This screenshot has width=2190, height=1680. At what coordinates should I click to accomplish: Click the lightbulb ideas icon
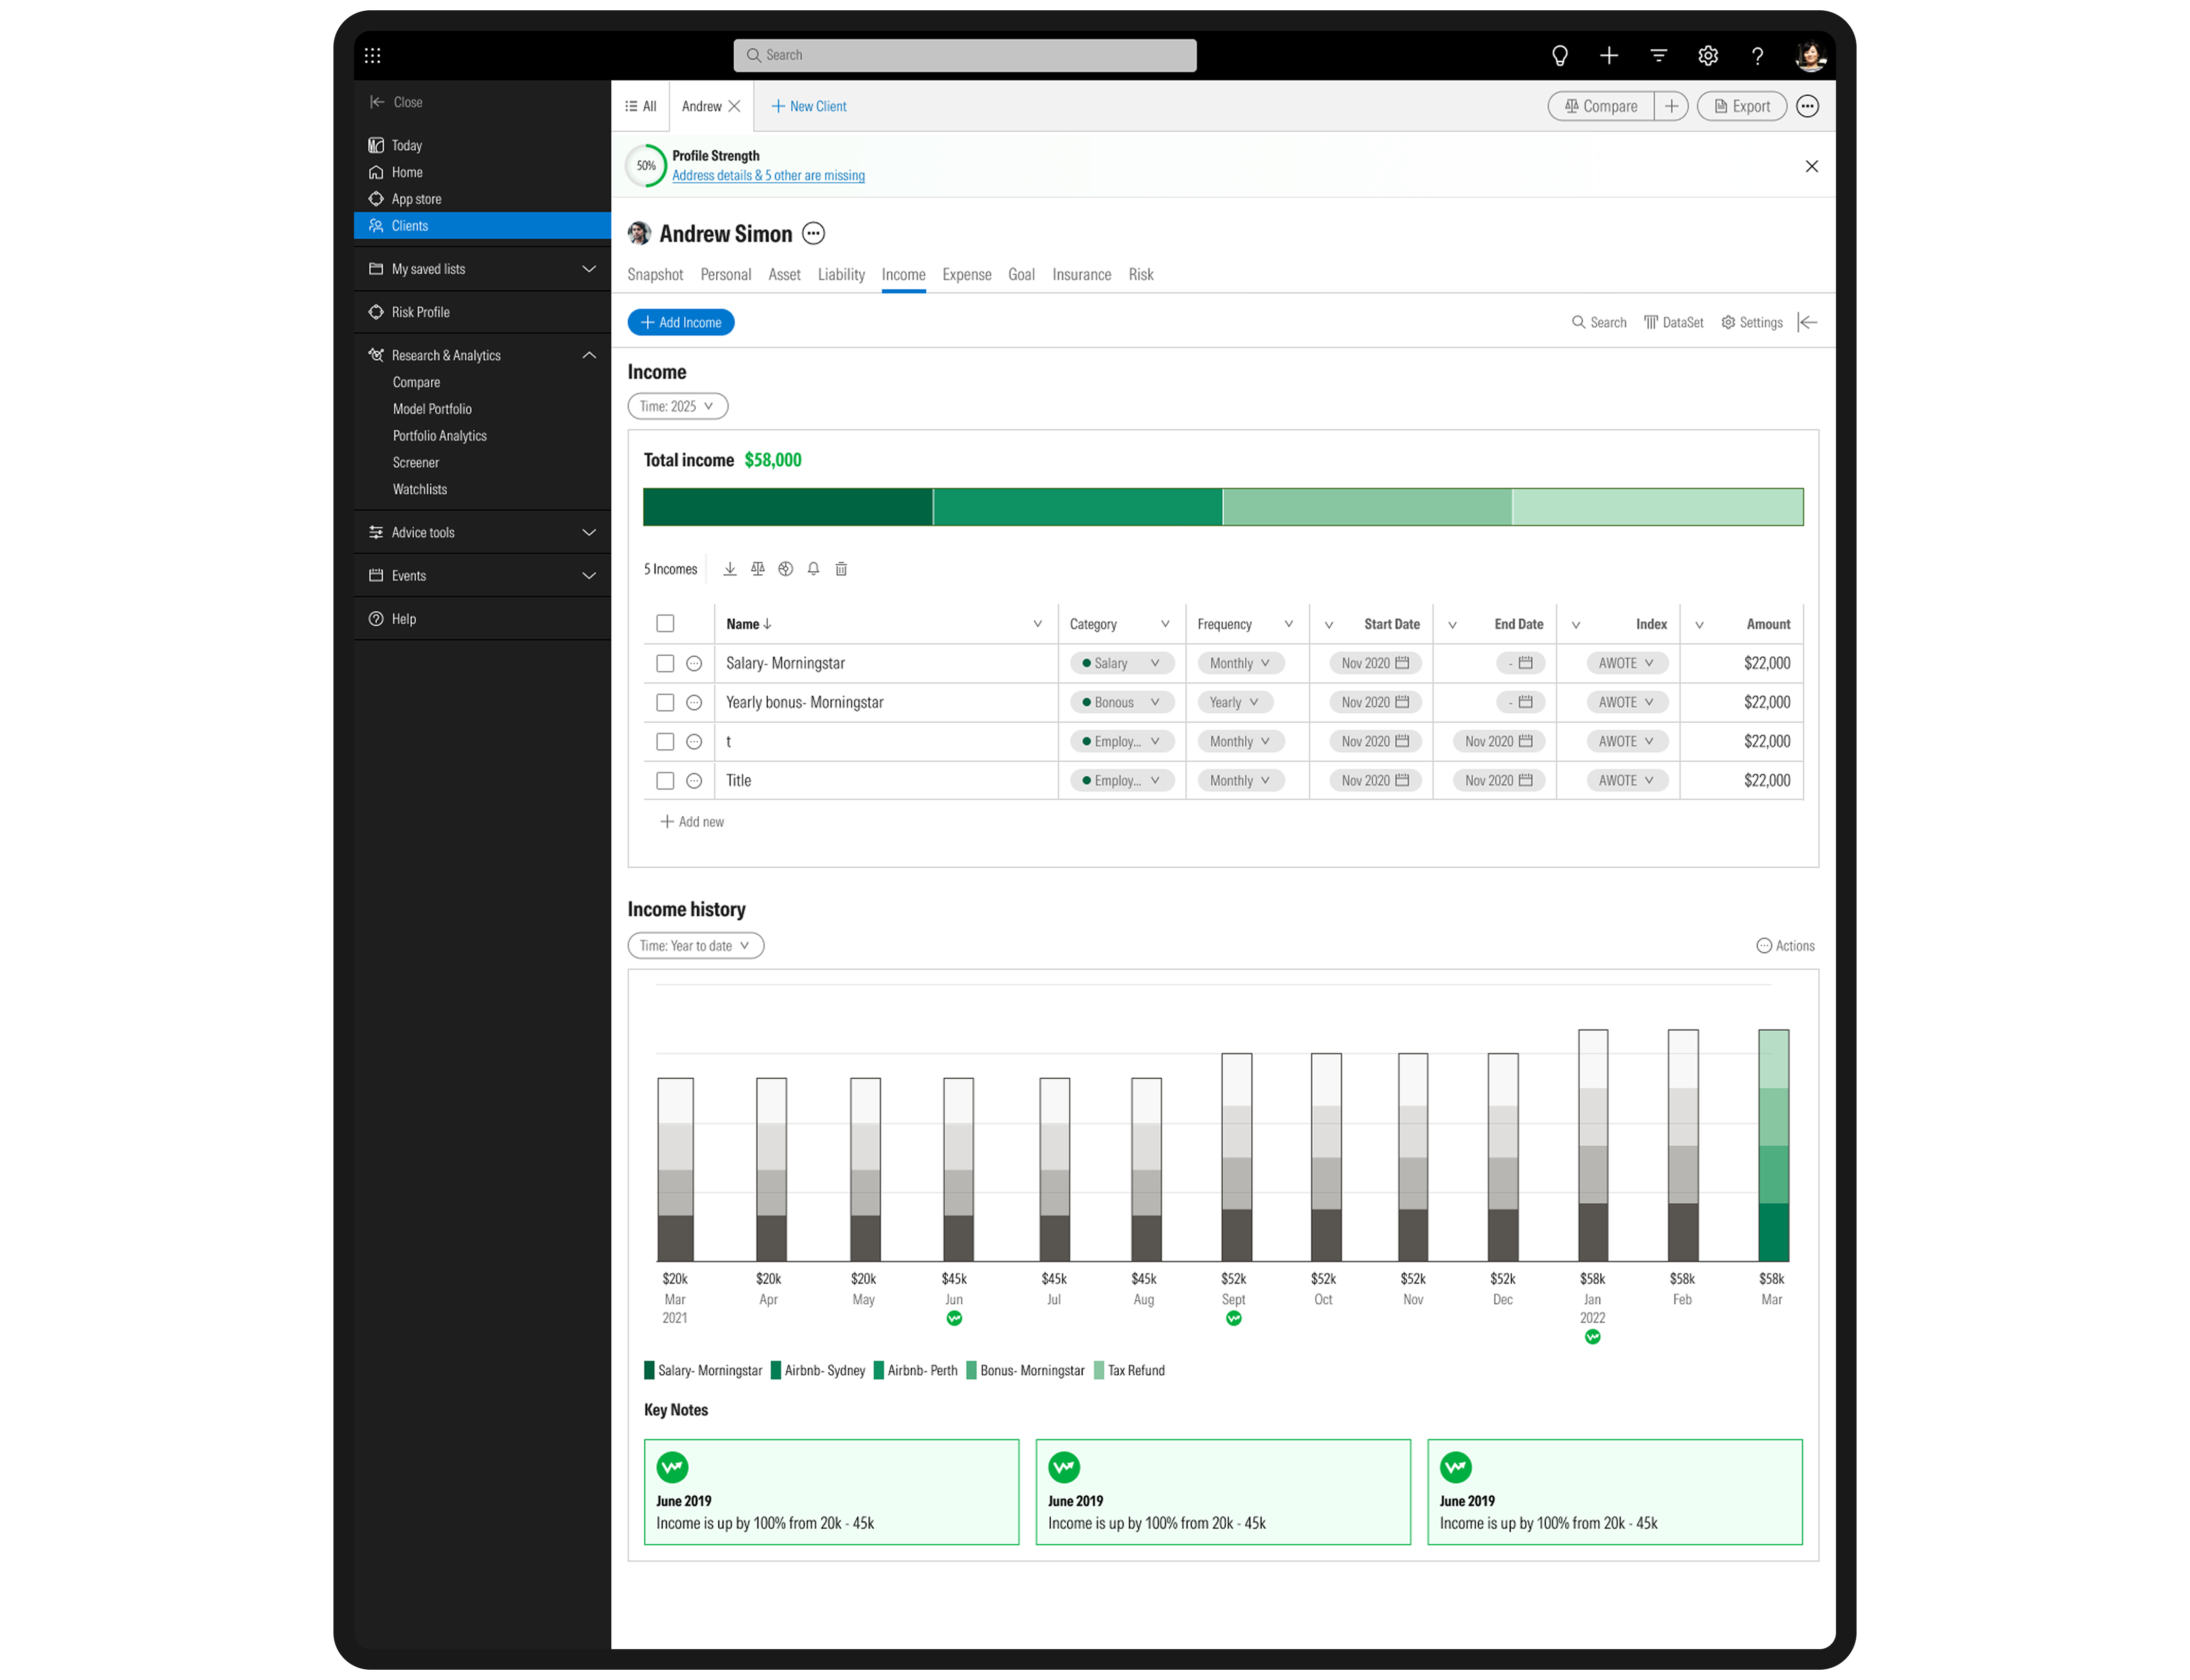1559,56
